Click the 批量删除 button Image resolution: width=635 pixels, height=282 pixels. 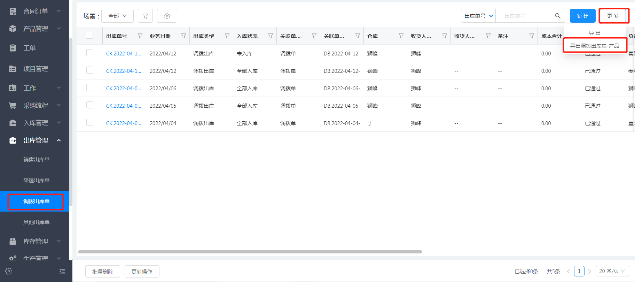tap(103, 272)
